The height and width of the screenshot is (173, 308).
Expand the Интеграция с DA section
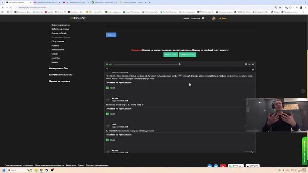pos(59,68)
